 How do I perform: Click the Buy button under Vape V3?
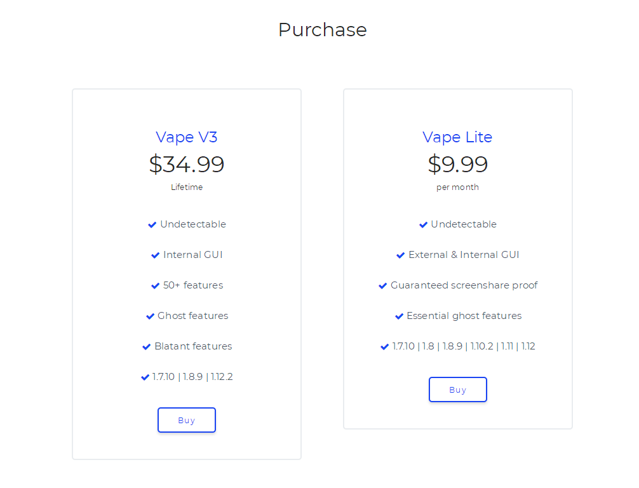point(187,420)
